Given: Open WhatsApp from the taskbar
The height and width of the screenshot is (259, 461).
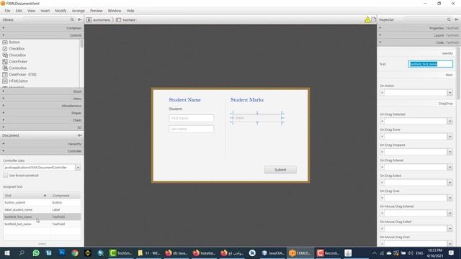Looking at the screenshot, I should pos(36,253).
